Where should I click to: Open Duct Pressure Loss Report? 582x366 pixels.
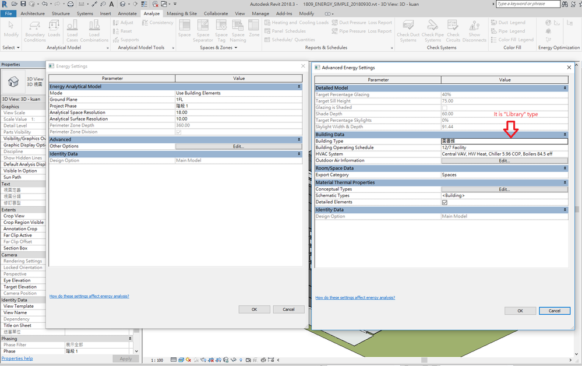click(362, 23)
